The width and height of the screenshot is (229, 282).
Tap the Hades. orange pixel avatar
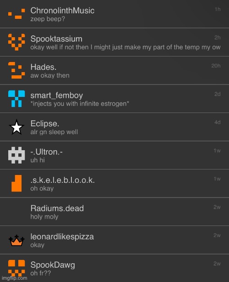[x=16, y=70]
